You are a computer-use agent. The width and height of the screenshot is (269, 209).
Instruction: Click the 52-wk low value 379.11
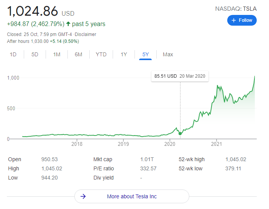tap(233, 168)
